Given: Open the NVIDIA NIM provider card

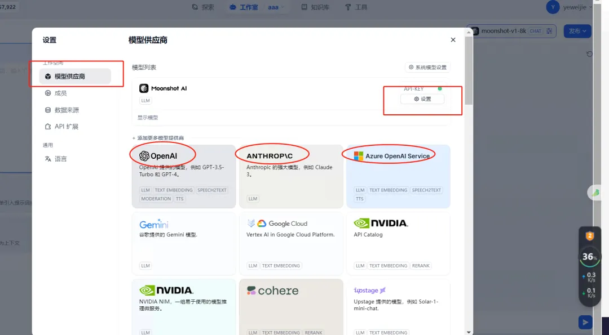Looking at the screenshot, I should 166,291.
